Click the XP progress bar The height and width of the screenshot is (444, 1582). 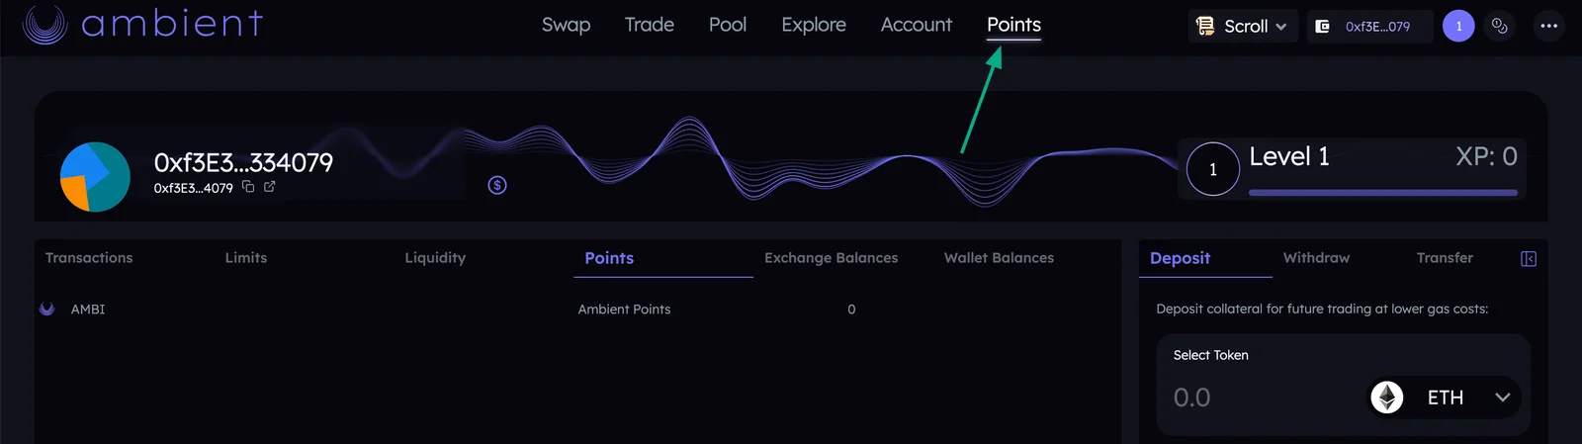1383,193
